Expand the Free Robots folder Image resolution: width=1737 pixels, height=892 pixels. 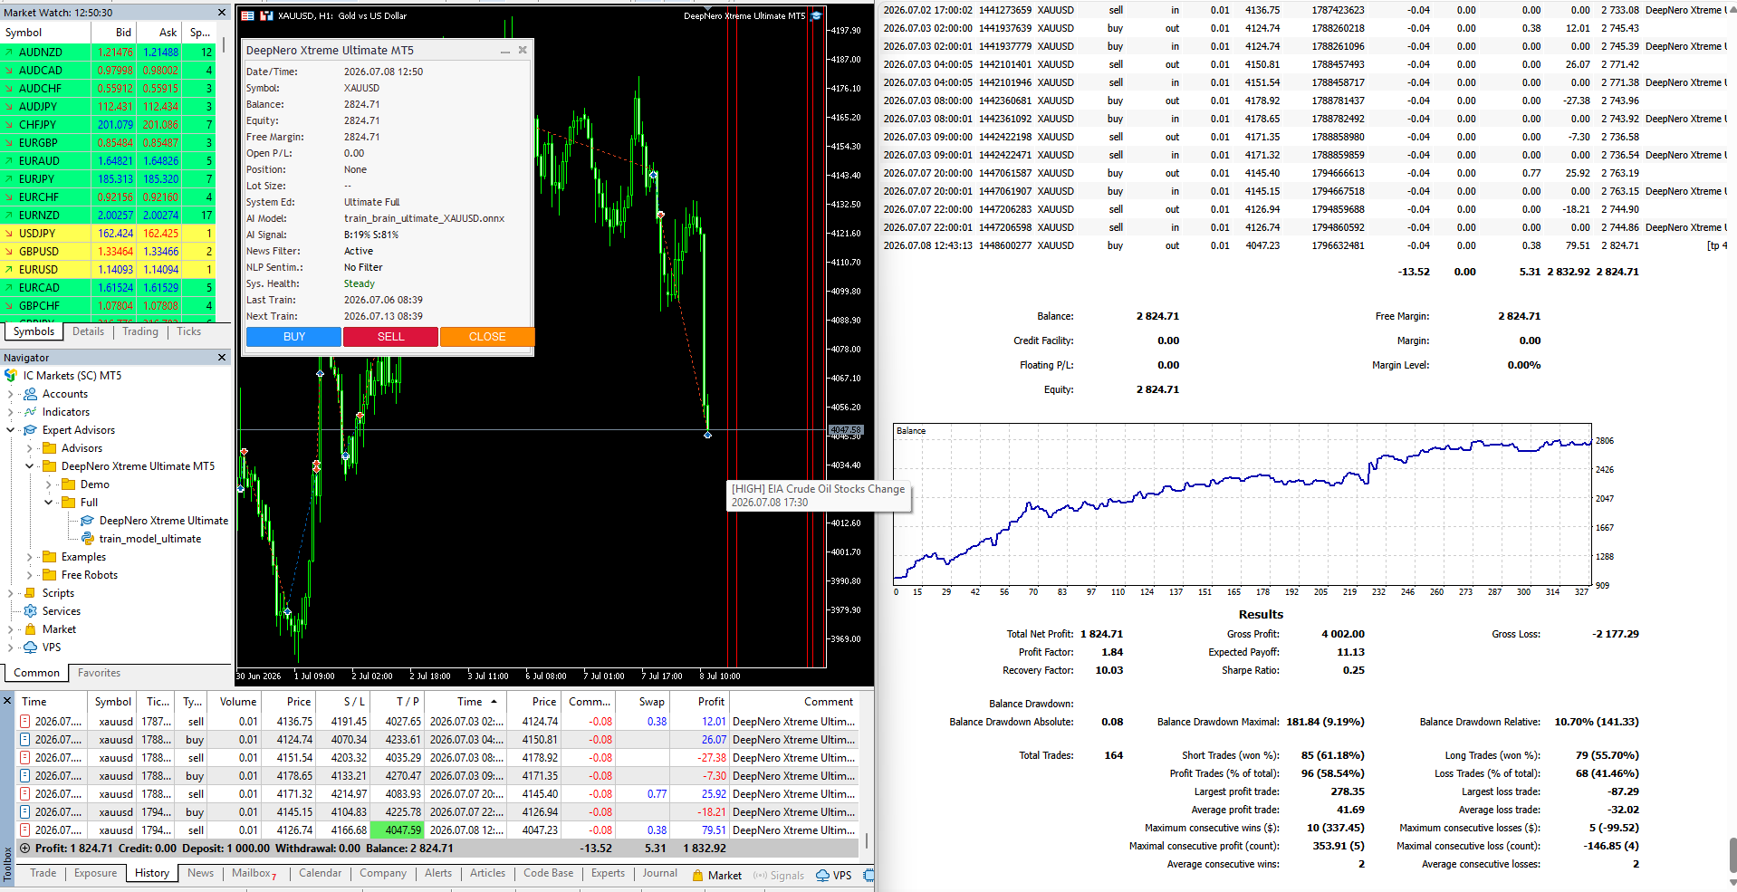point(29,574)
